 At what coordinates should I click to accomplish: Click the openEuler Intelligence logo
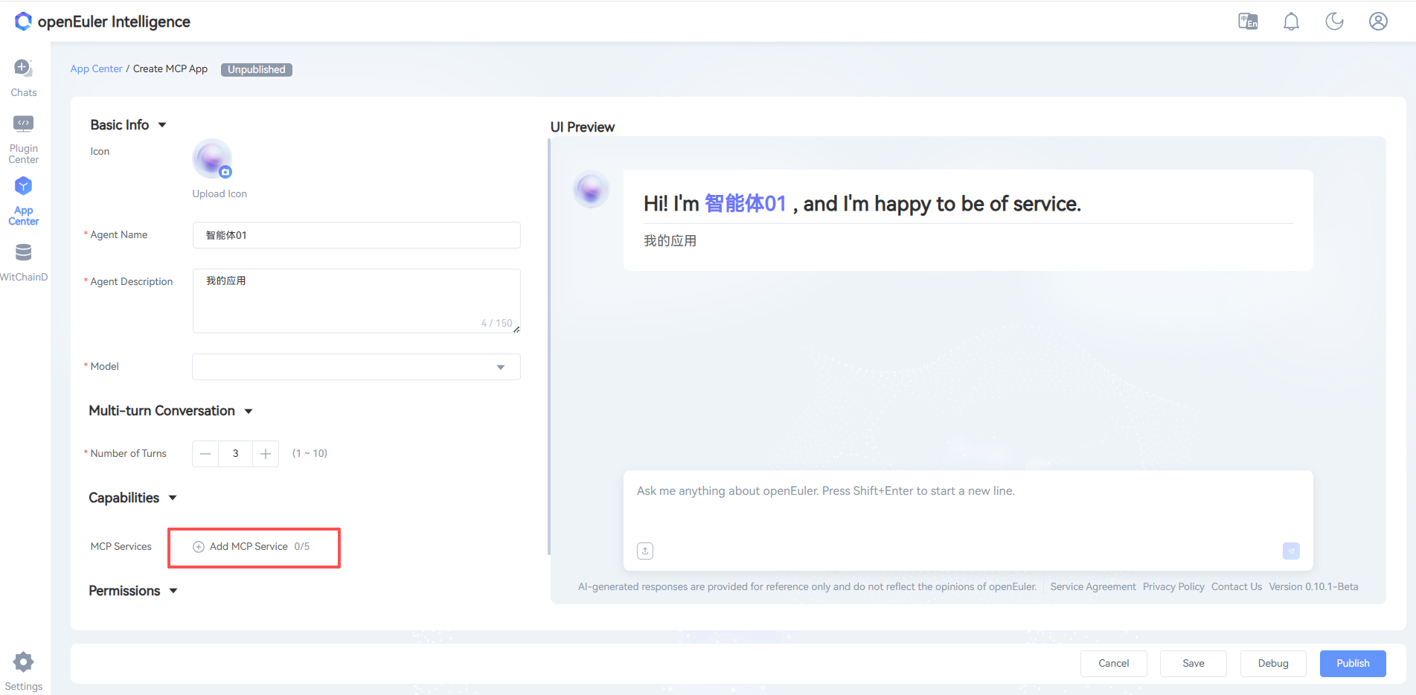103,22
